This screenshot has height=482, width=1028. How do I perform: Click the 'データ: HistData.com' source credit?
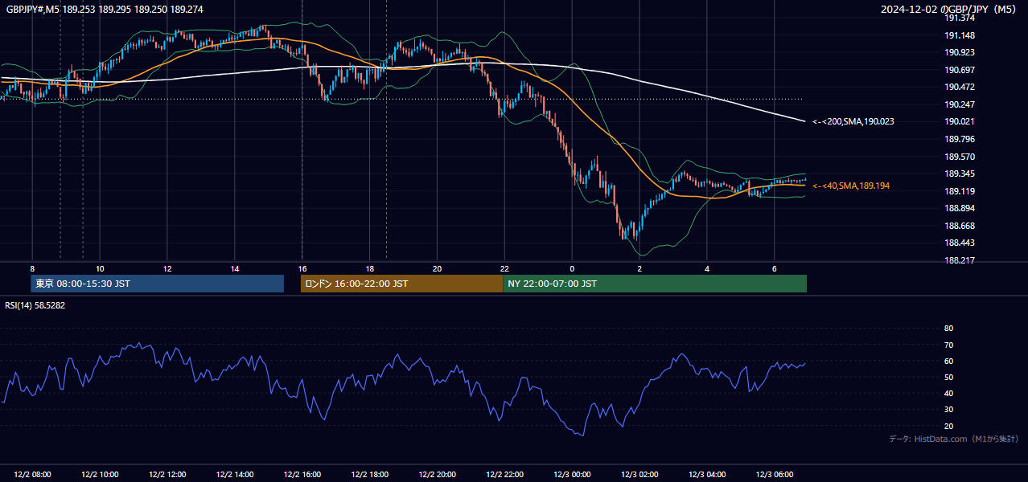954,439
